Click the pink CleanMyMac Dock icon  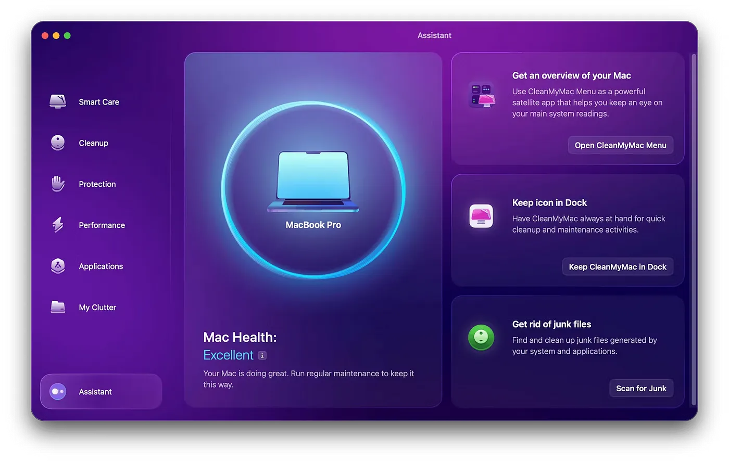[x=481, y=216]
